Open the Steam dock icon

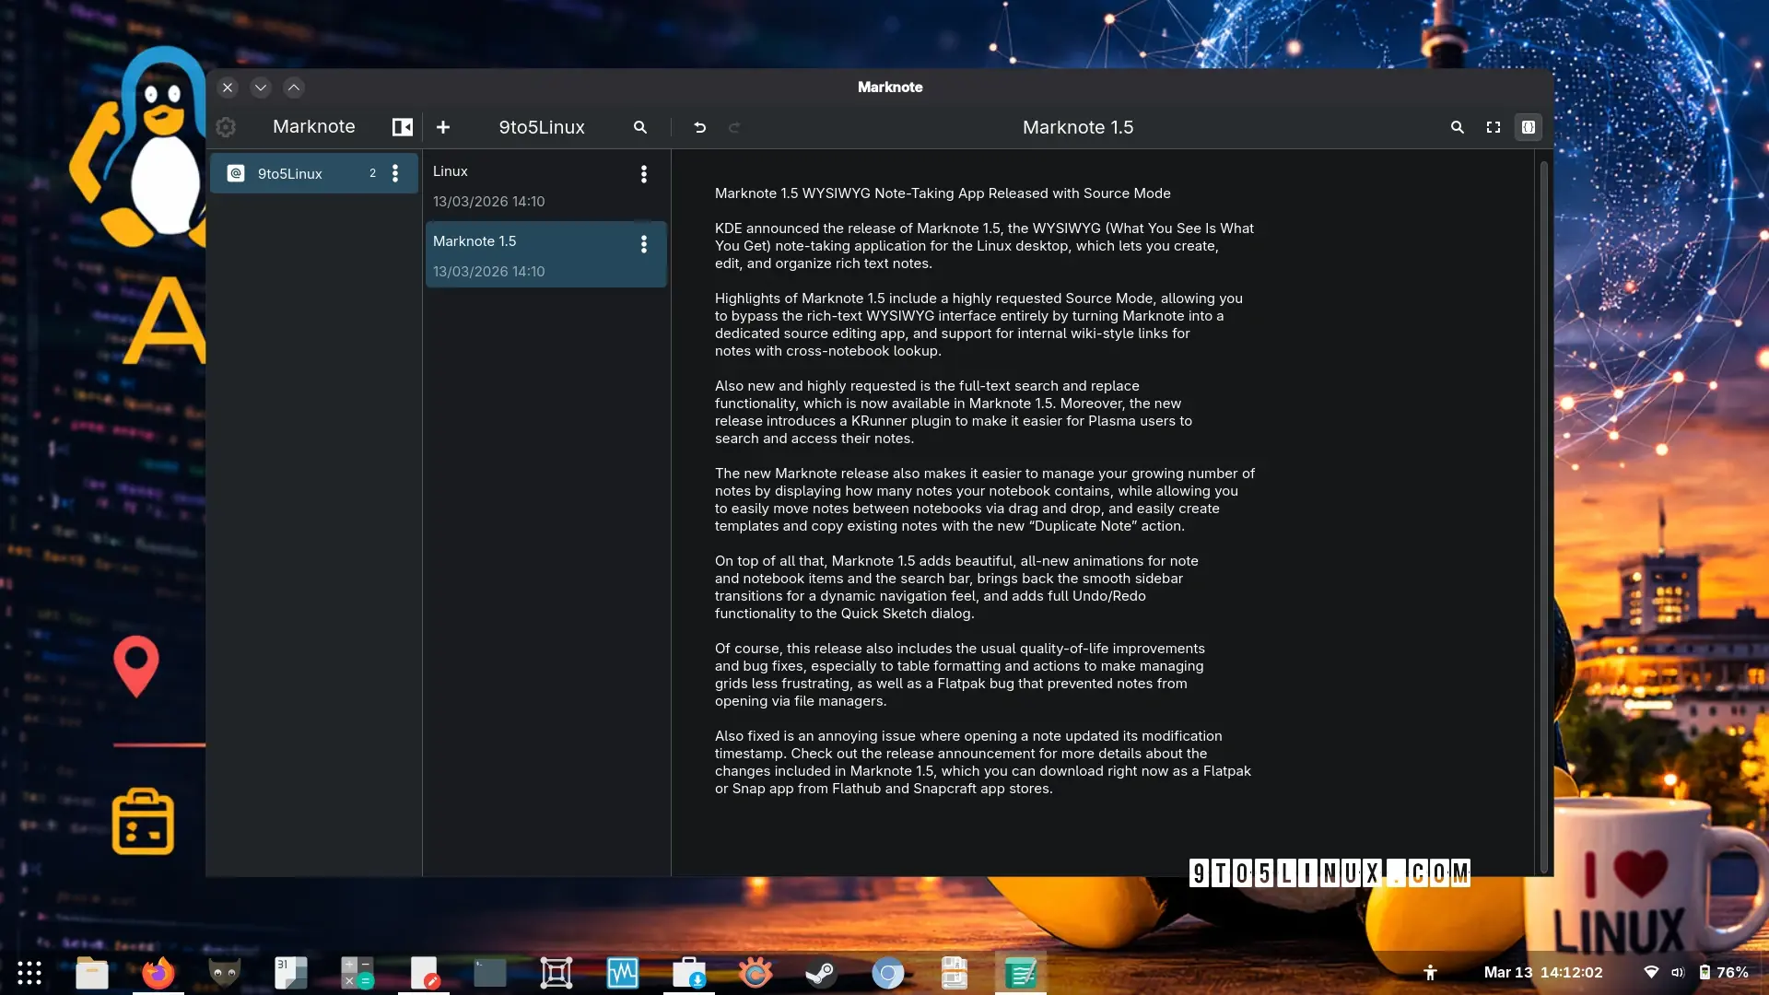pyautogui.click(x=820, y=973)
